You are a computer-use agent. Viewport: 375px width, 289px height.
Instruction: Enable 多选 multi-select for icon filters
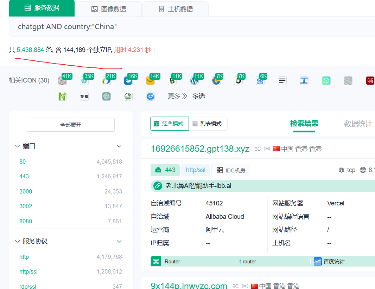(x=198, y=96)
